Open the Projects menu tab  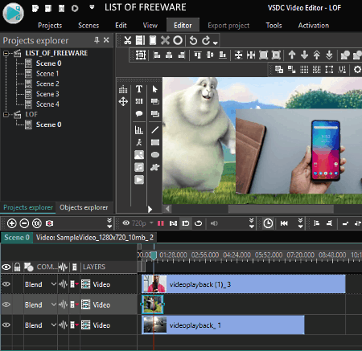pos(50,26)
